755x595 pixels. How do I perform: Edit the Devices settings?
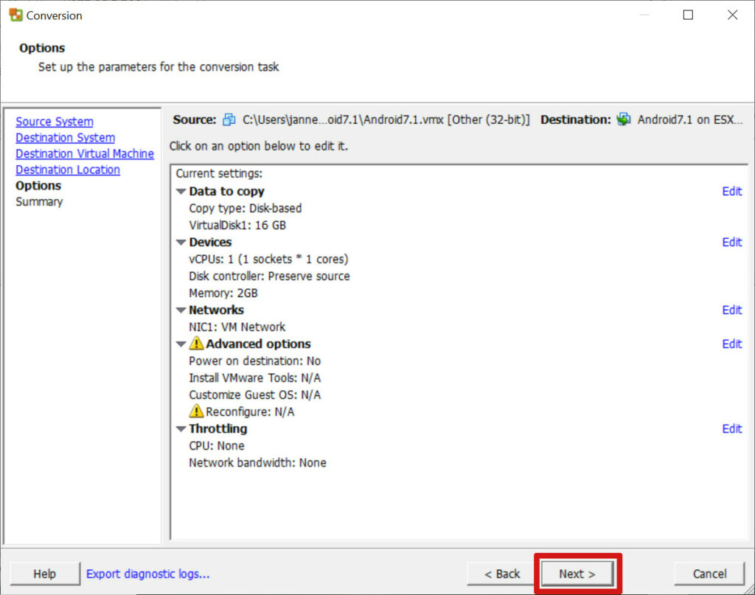pyautogui.click(x=732, y=242)
